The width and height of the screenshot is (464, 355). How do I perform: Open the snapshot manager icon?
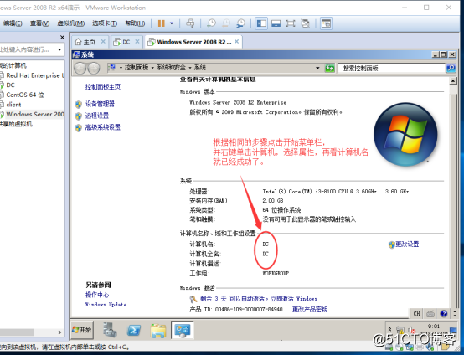click(x=240, y=23)
